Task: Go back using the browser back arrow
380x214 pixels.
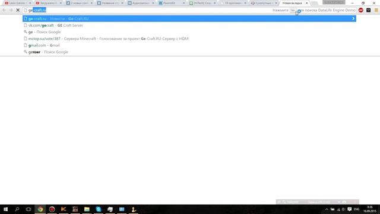Action: click(4, 10)
